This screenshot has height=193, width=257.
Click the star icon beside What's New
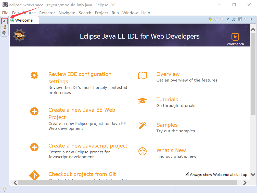(143, 151)
